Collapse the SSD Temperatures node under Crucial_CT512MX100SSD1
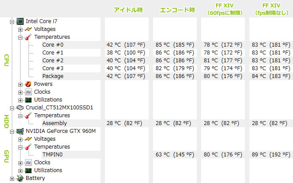The height and width of the screenshot is (183, 293). click(x=20, y=116)
